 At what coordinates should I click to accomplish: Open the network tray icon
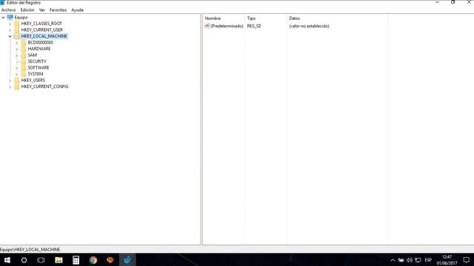[x=418, y=260]
